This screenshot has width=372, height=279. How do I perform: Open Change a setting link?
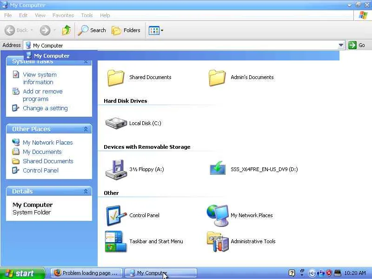tap(45, 108)
